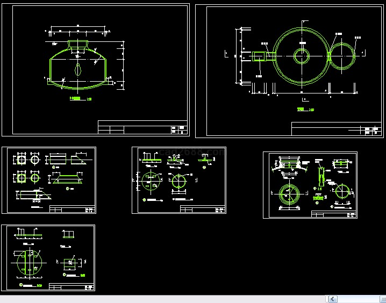Image resolution: width=386 pixels, height=303 pixels.
Task: Click the scroll left arrow button
Action: tap(333, 299)
